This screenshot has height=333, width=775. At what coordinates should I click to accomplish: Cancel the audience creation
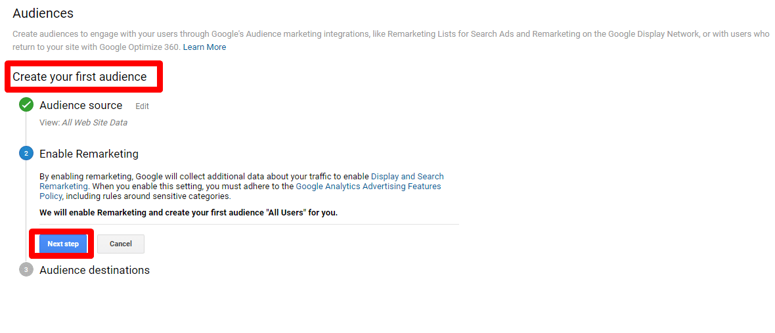click(x=121, y=244)
